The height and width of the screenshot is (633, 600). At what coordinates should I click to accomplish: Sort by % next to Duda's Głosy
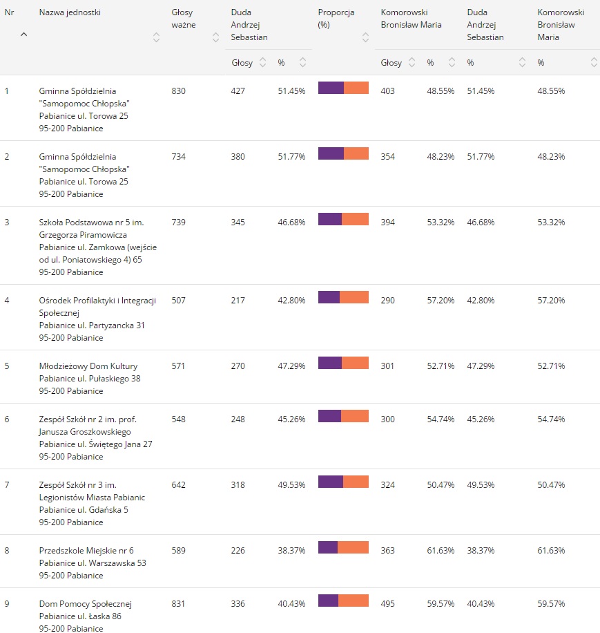(x=302, y=62)
